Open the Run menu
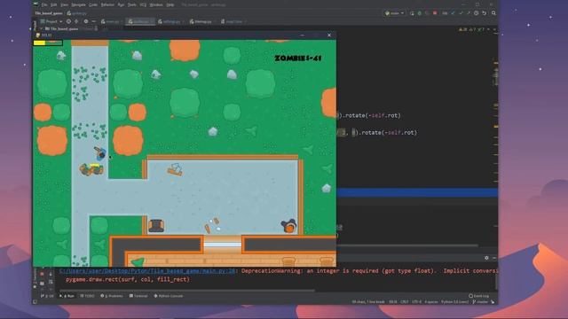 tap(121, 5)
